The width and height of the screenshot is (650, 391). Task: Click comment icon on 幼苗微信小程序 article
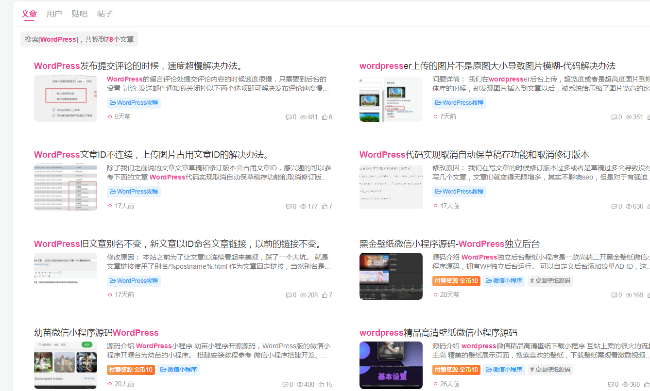point(285,384)
